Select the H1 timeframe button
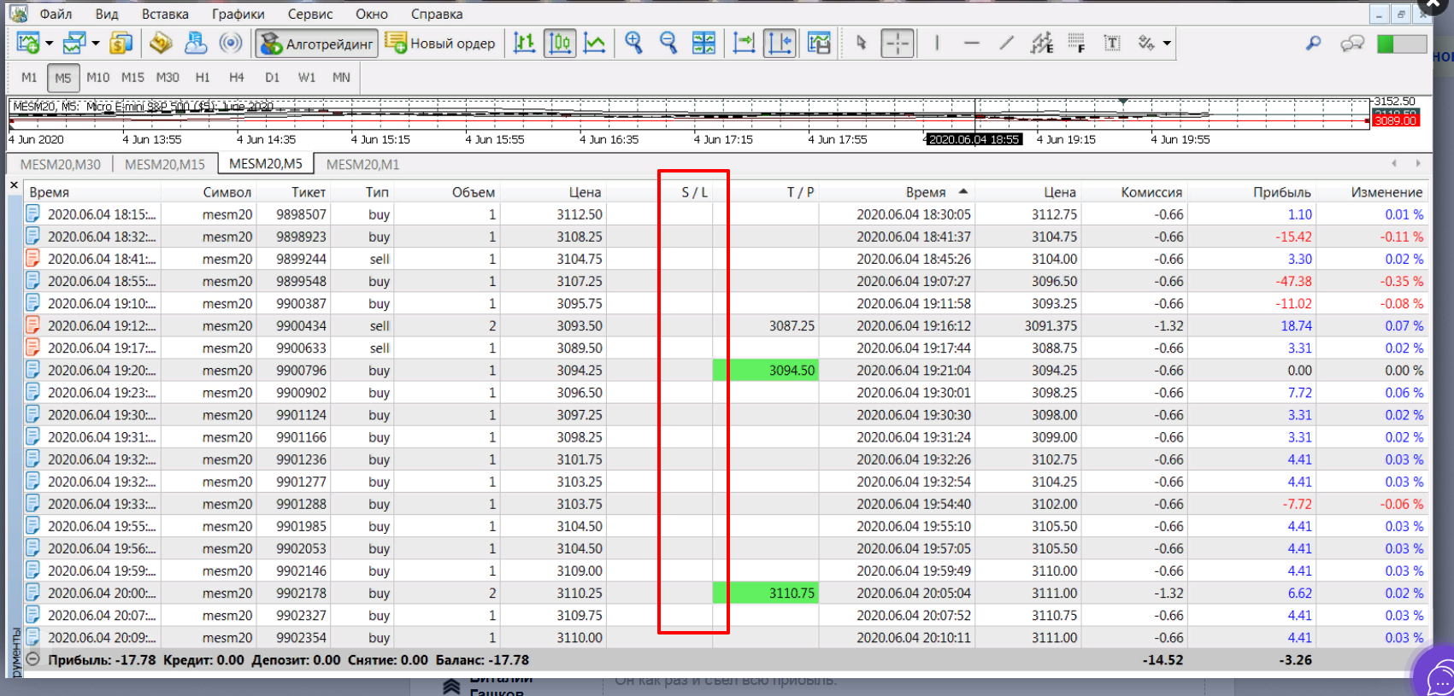This screenshot has width=1454, height=696. pos(203,77)
